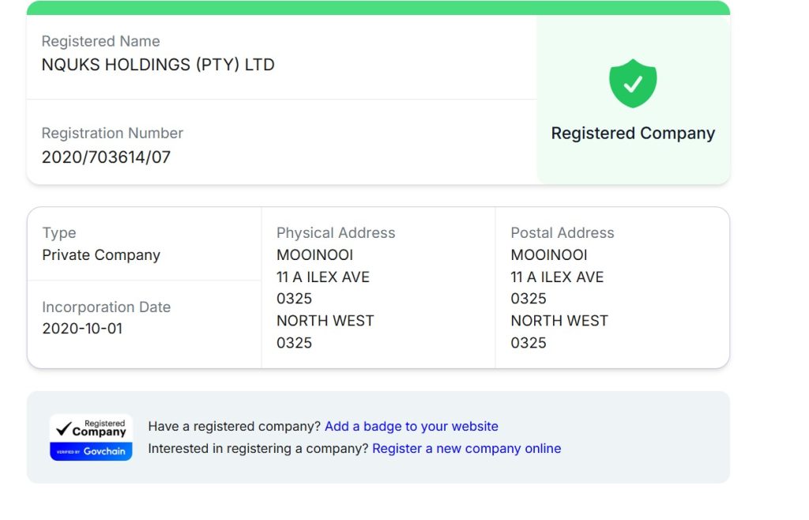Click 'MOOINOOI' in the Postal Address column

click(549, 255)
